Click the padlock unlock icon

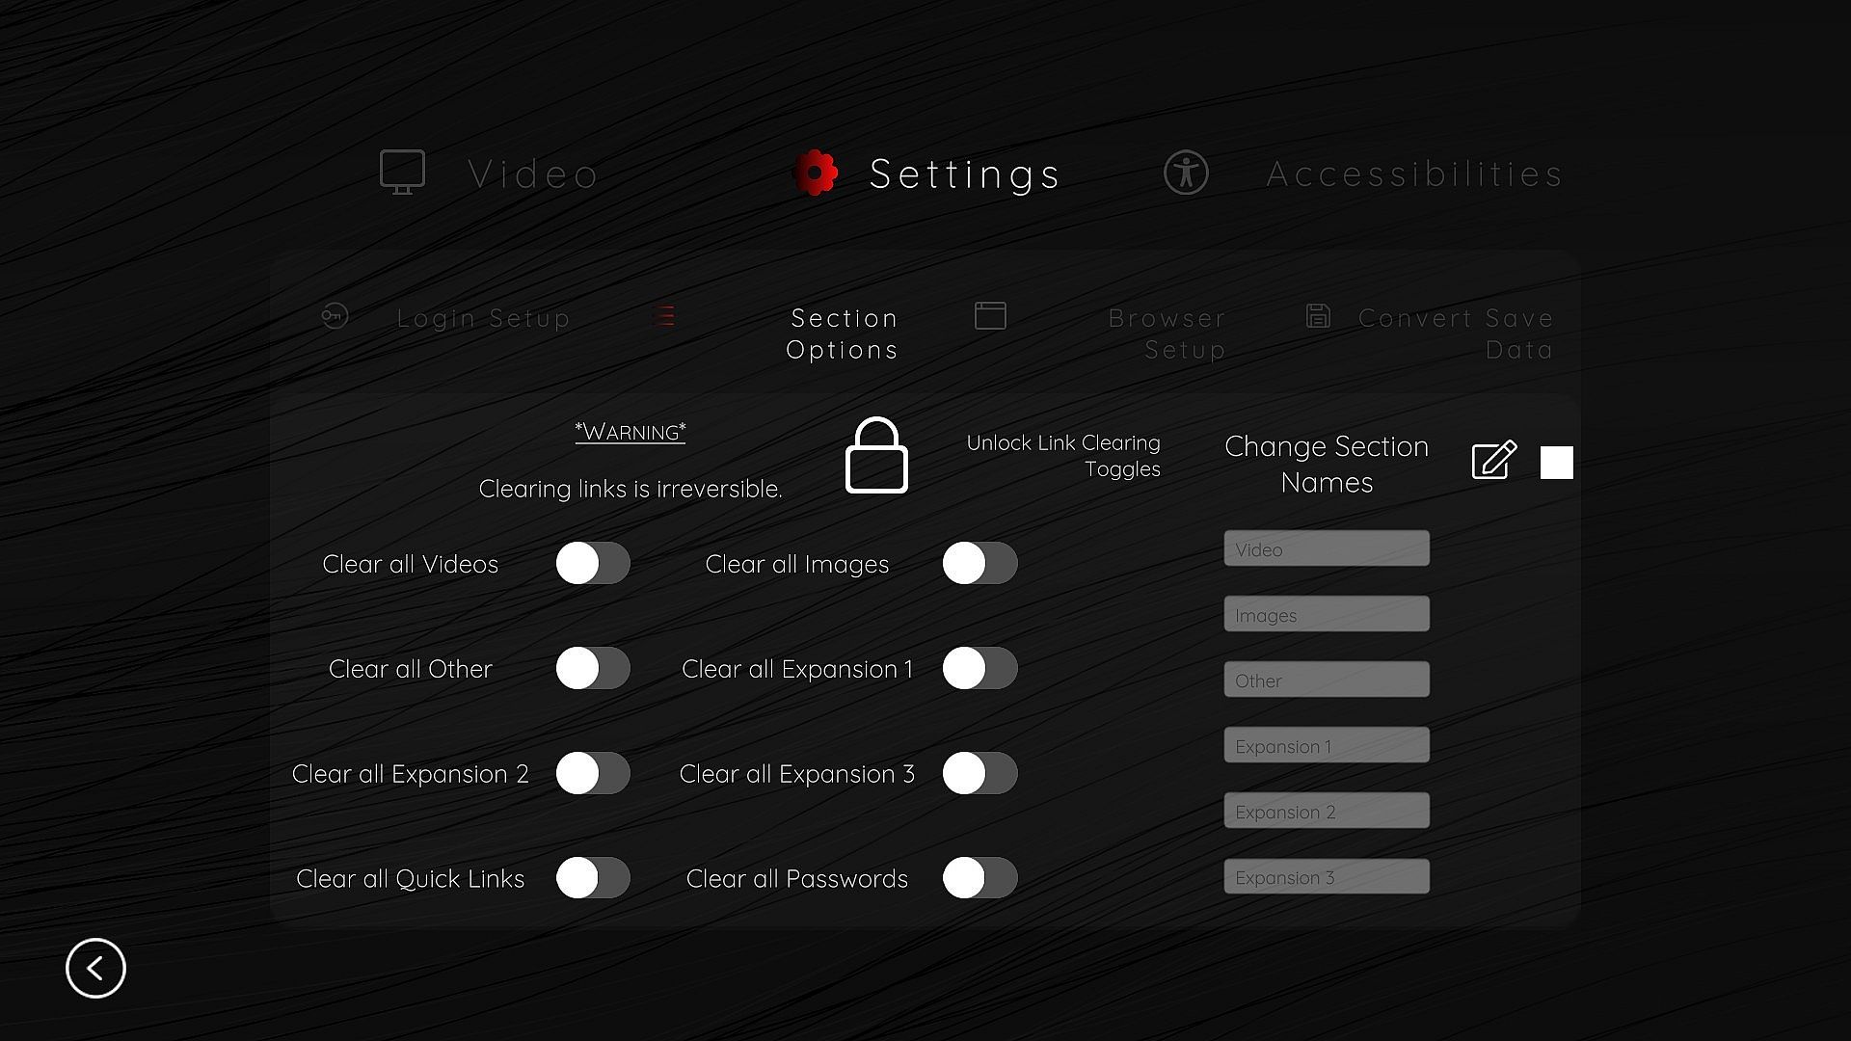pyautogui.click(x=875, y=456)
